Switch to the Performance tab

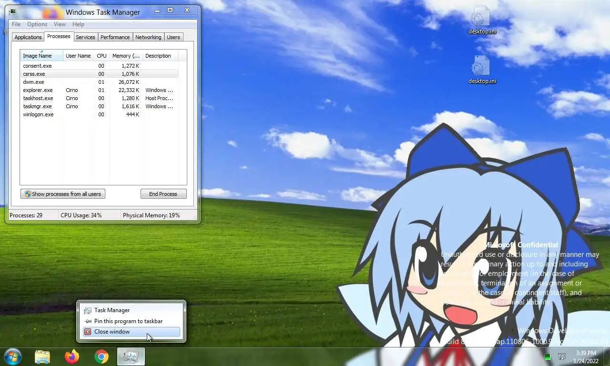(115, 37)
